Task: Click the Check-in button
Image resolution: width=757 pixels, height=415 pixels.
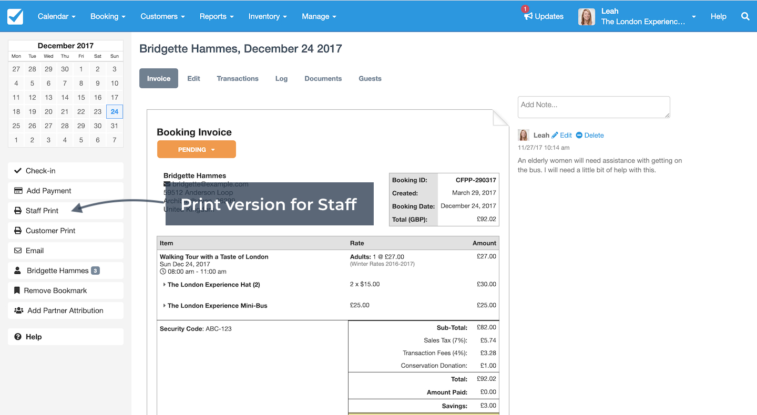Action: 66,171
